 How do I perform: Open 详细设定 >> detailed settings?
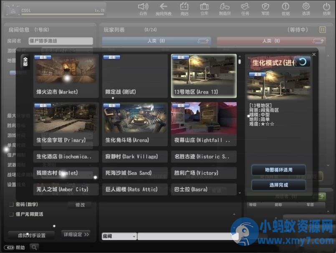pos(76,234)
